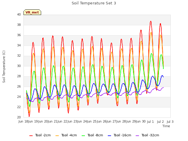The image size is (188, 141).
Task: Click the y-axis value 34
Action: [x=19, y=46]
